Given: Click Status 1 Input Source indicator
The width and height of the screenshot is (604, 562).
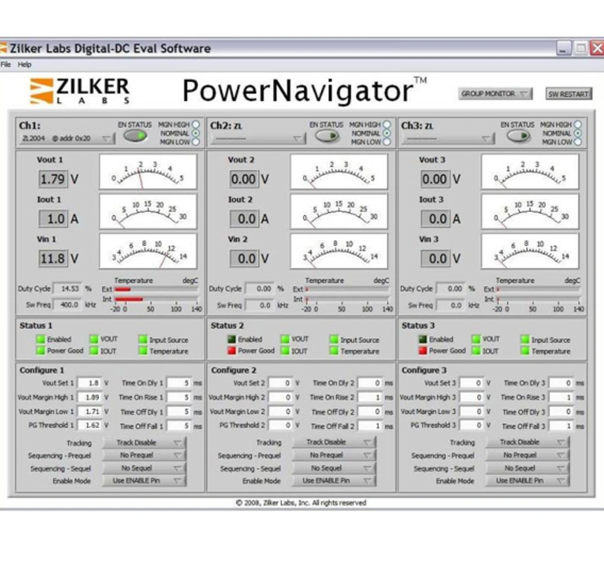Looking at the screenshot, I should [x=143, y=339].
